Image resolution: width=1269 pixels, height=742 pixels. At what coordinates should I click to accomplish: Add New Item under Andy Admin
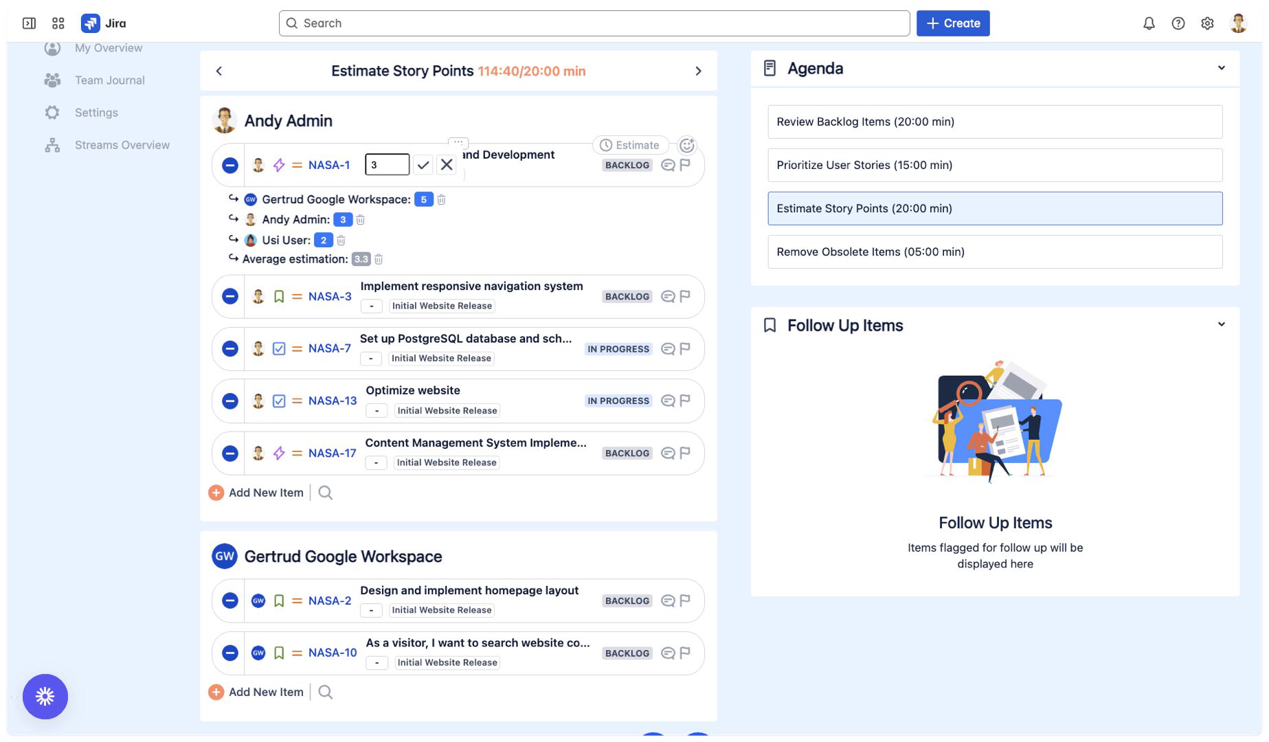pyautogui.click(x=256, y=493)
